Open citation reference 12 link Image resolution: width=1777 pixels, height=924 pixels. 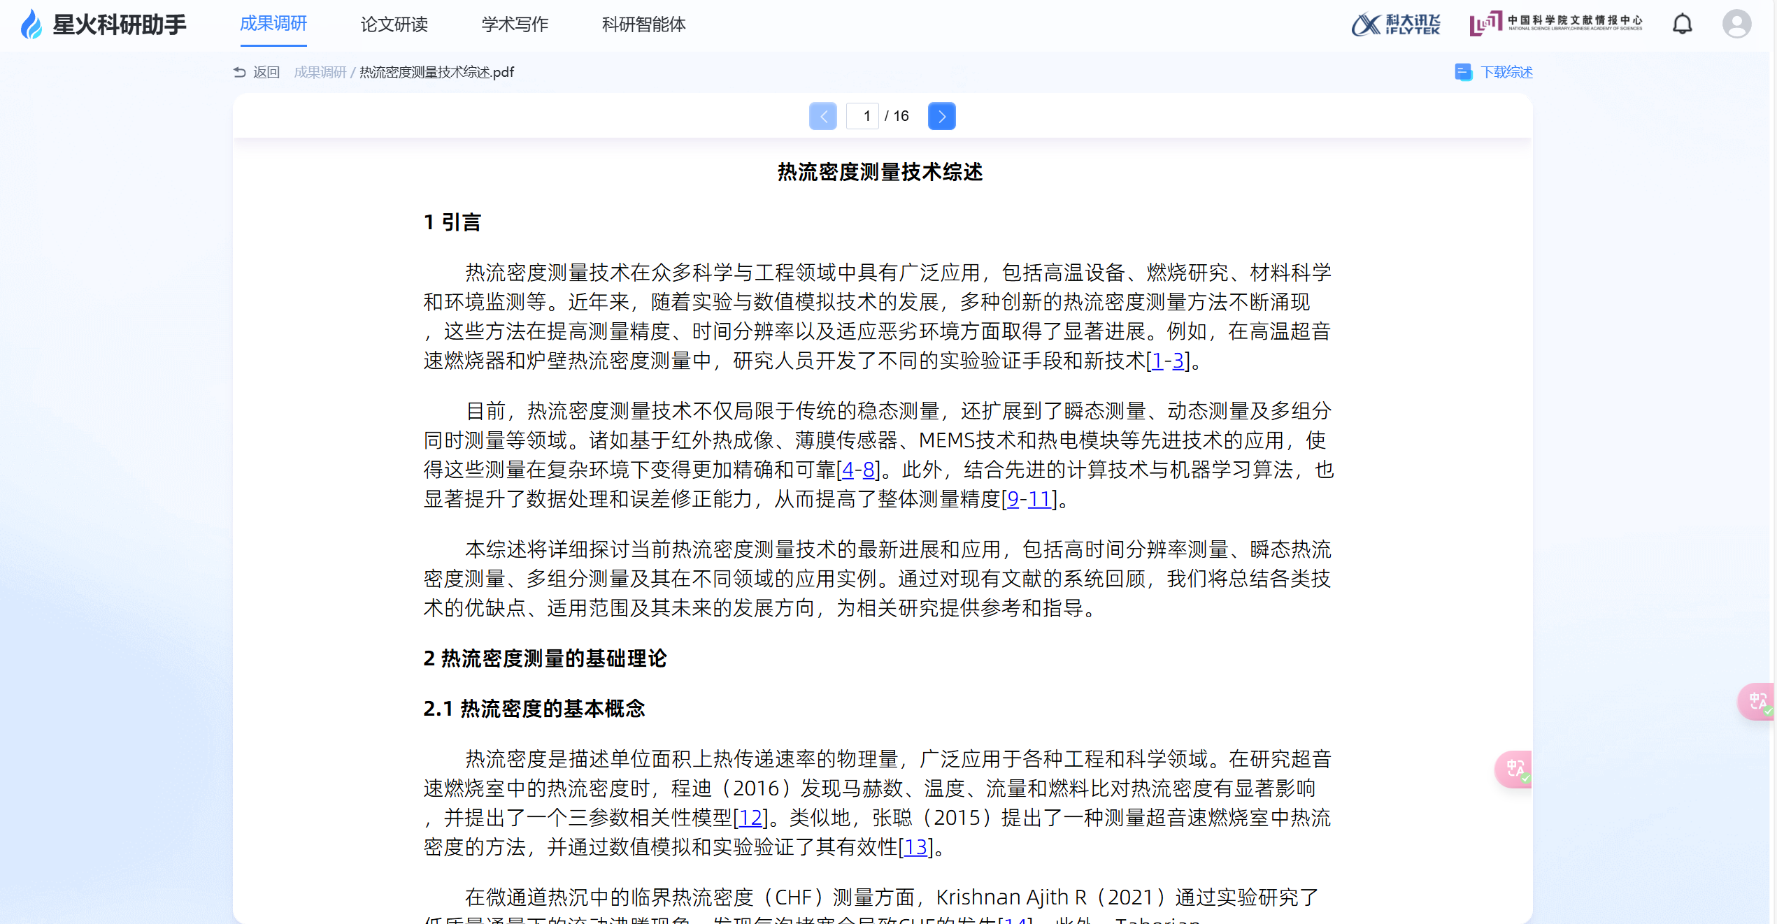750,817
